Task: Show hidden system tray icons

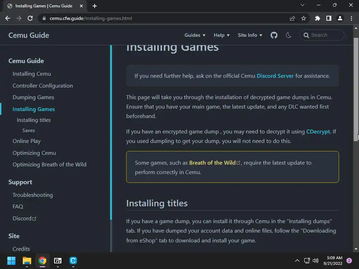Action: tap(297, 261)
